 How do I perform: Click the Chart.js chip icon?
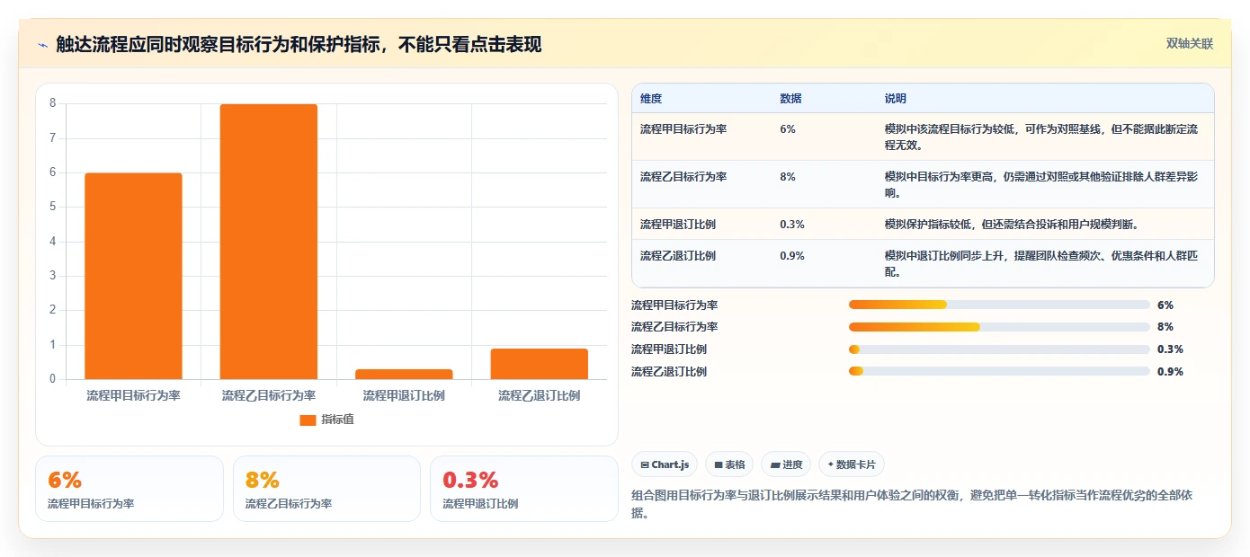coord(645,465)
